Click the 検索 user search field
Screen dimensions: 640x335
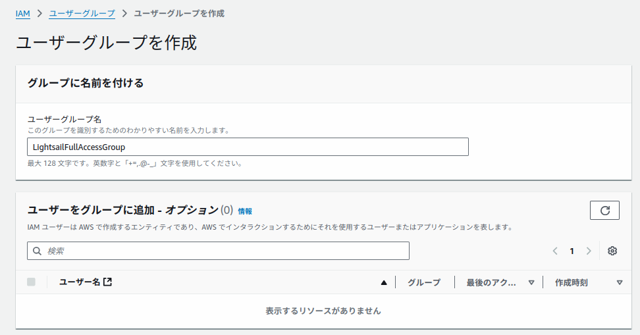coord(224,251)
